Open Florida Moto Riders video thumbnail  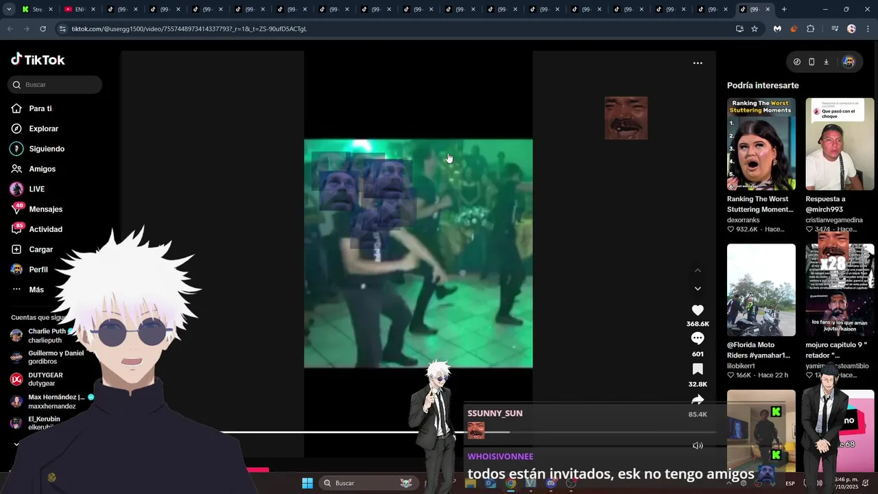tap(761, 290)
